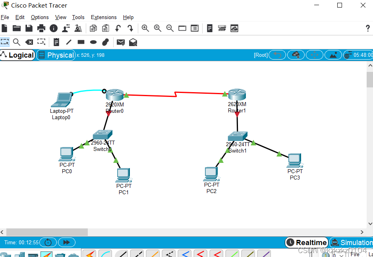
Task: Click the red serial link between routers
Action: coord(176,94)
